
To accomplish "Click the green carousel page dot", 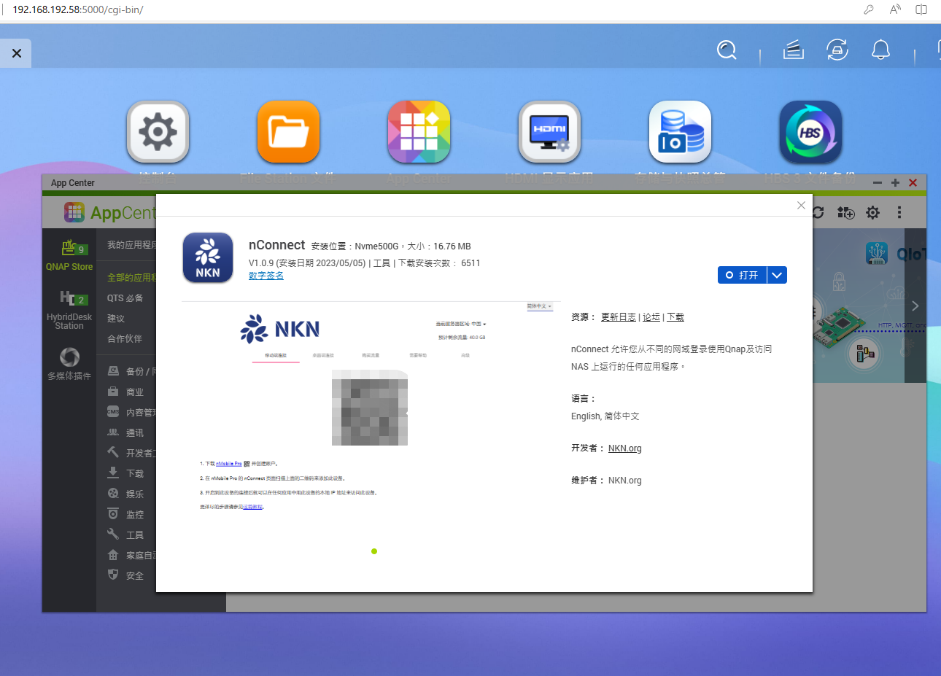I will coord(374,551).
